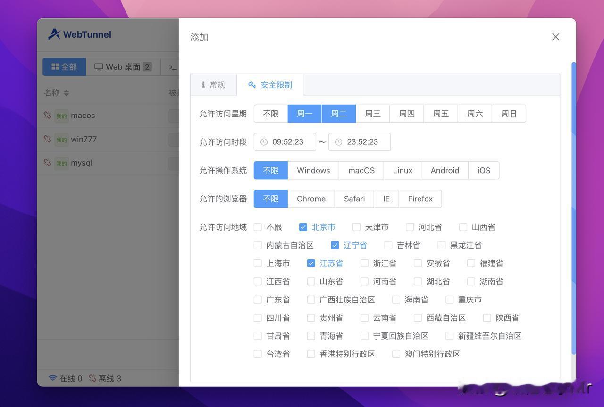604x407 pixels.
Task: Select the 周五 weekday button
Action: (440, 113)
